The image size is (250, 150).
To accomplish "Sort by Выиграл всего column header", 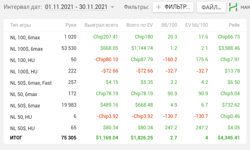I will 101,25.
